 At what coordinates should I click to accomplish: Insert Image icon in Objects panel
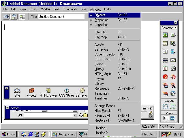pos(165,35)
